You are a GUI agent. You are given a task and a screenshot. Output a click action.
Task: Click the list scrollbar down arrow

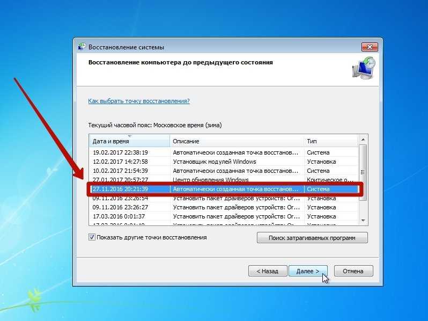point(363,221)
